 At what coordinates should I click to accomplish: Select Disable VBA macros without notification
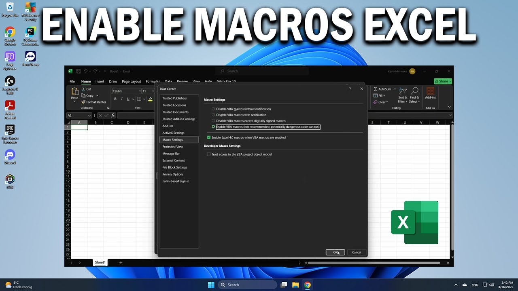[214, 109]
